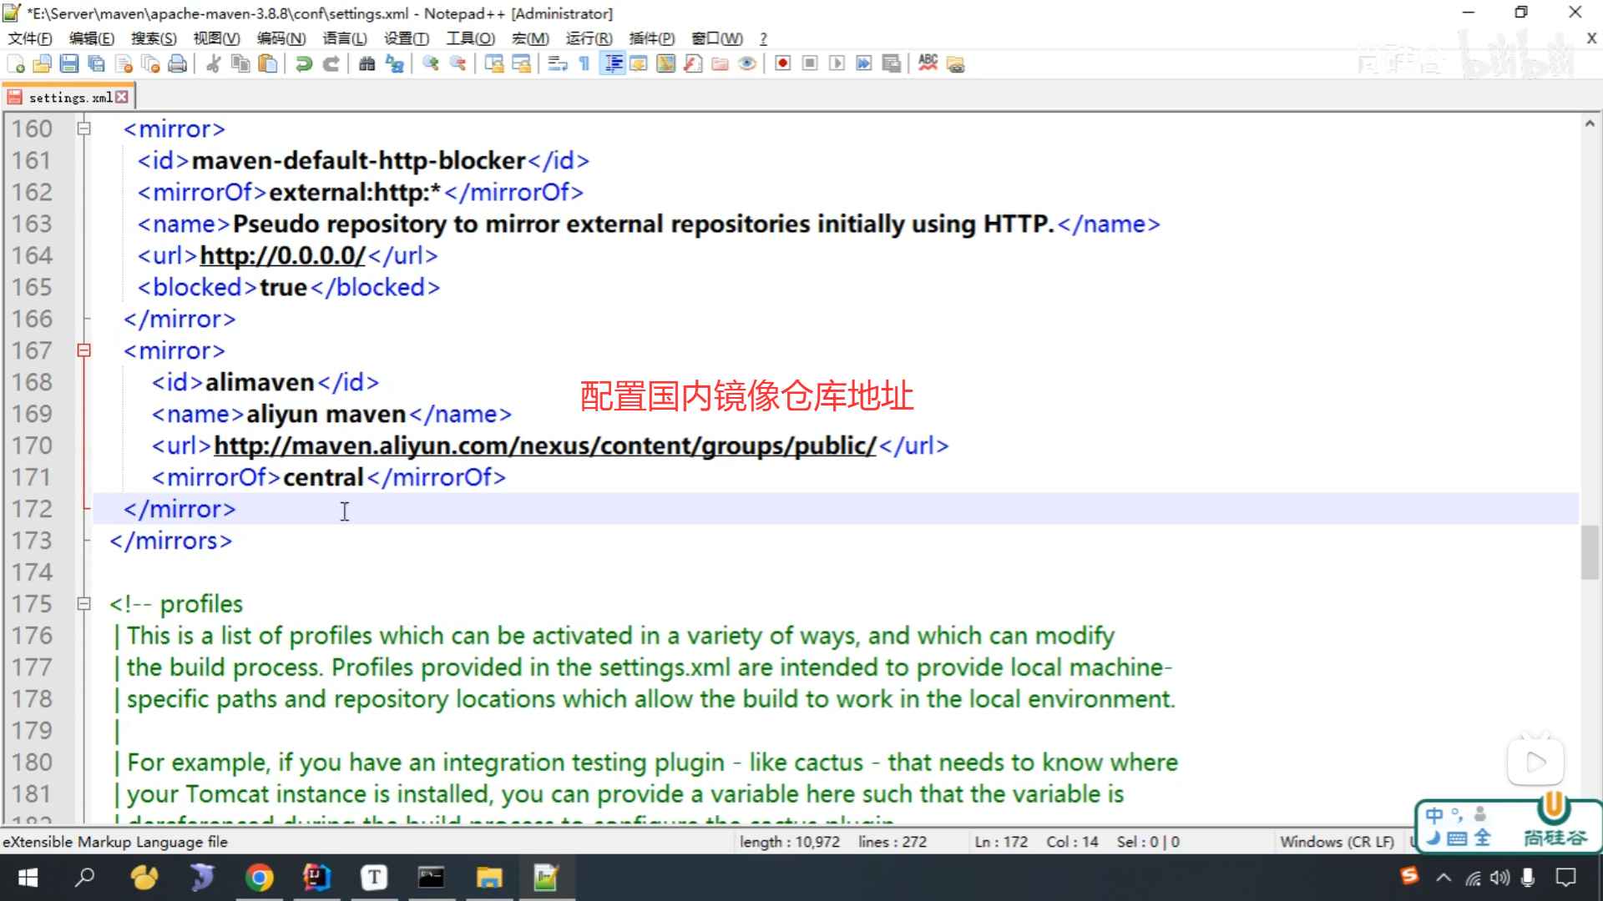This screenshot has width=1603, height=901.
Task: Toggle Show all characters pilcrow button
Action: (x=584, y=64)
